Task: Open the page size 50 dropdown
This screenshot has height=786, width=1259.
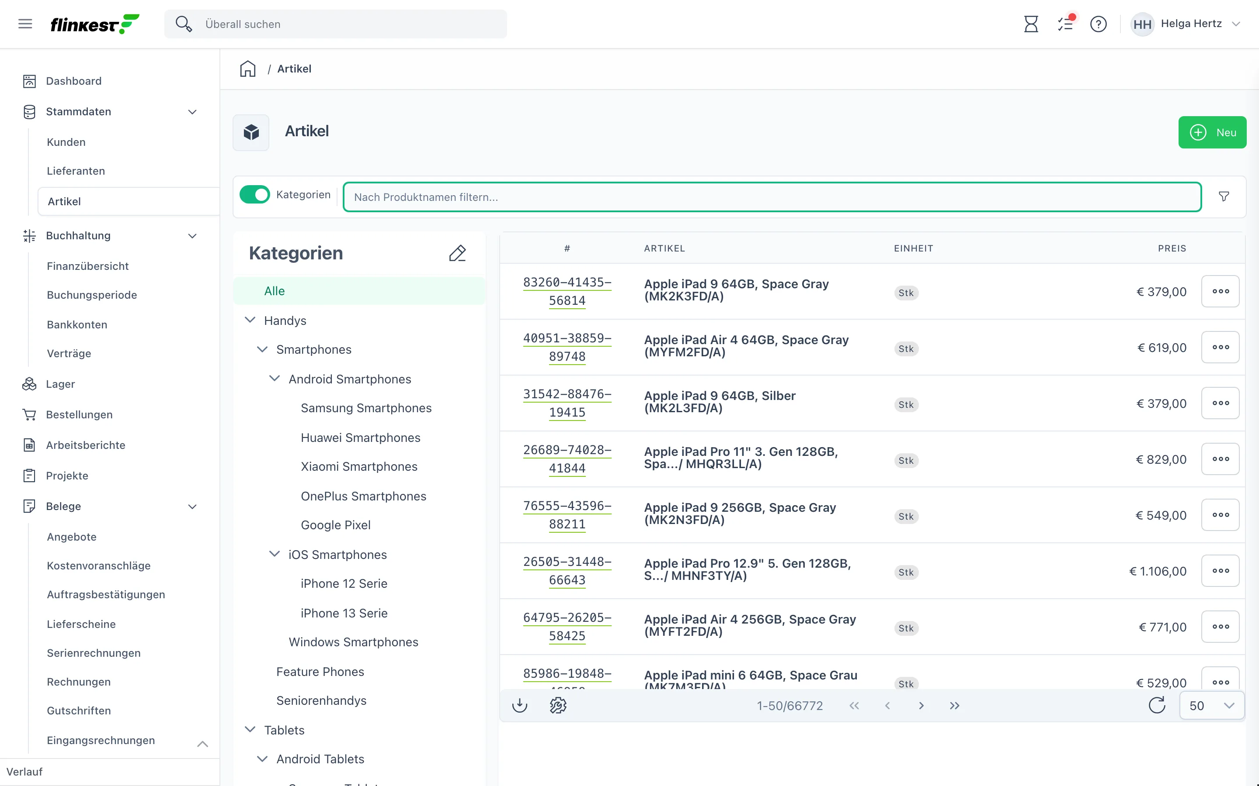Action: click(1212, 705)
